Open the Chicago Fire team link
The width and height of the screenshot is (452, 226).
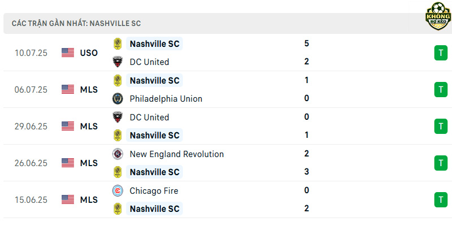tap(154, 191)
